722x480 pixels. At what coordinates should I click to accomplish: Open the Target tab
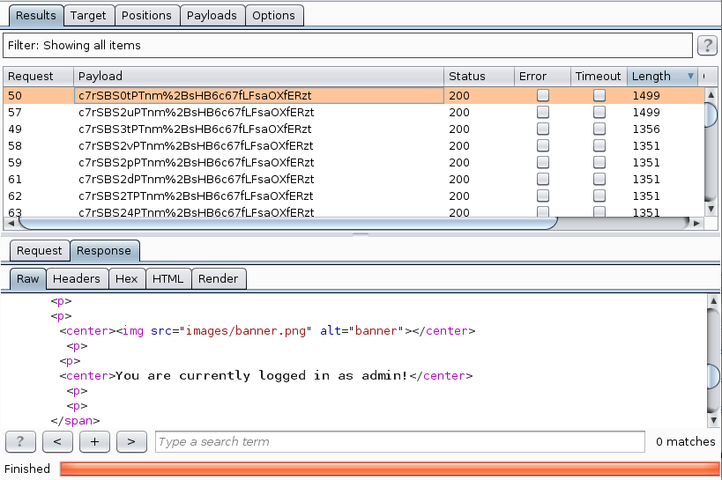pos(88,16)
